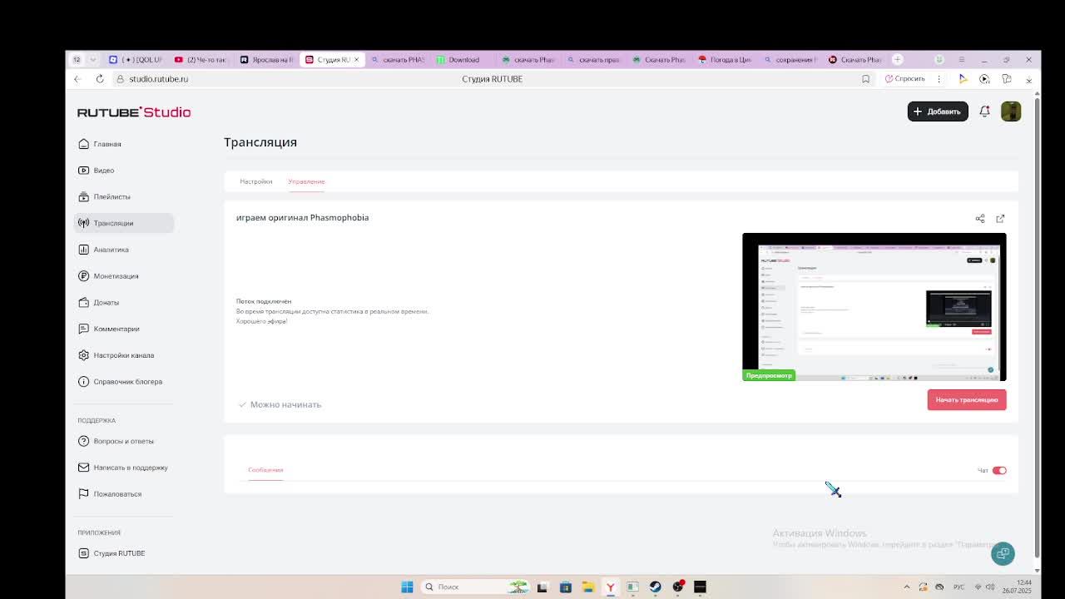
Task: Open the browser downloads arrow icon
Action: click(1028, 79)
